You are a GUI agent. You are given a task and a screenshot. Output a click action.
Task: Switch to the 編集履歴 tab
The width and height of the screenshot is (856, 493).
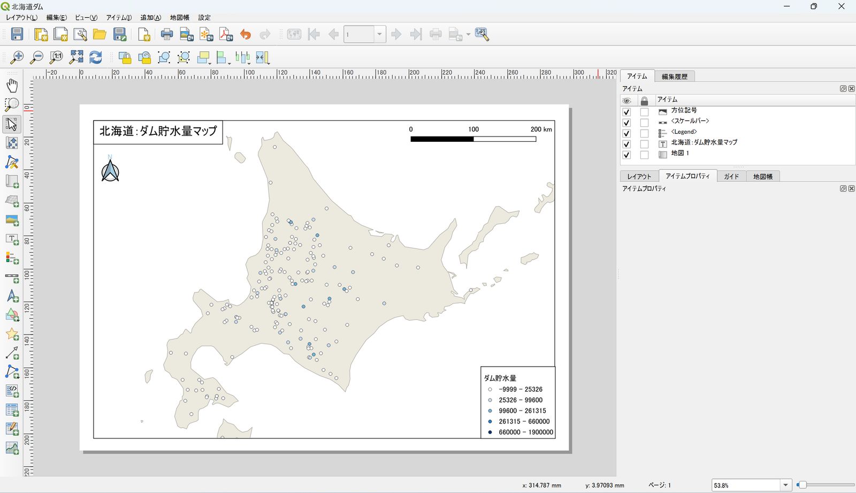(x=674, y=77)
